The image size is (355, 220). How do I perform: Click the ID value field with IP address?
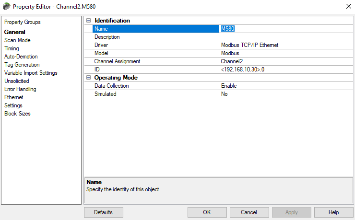285,69
